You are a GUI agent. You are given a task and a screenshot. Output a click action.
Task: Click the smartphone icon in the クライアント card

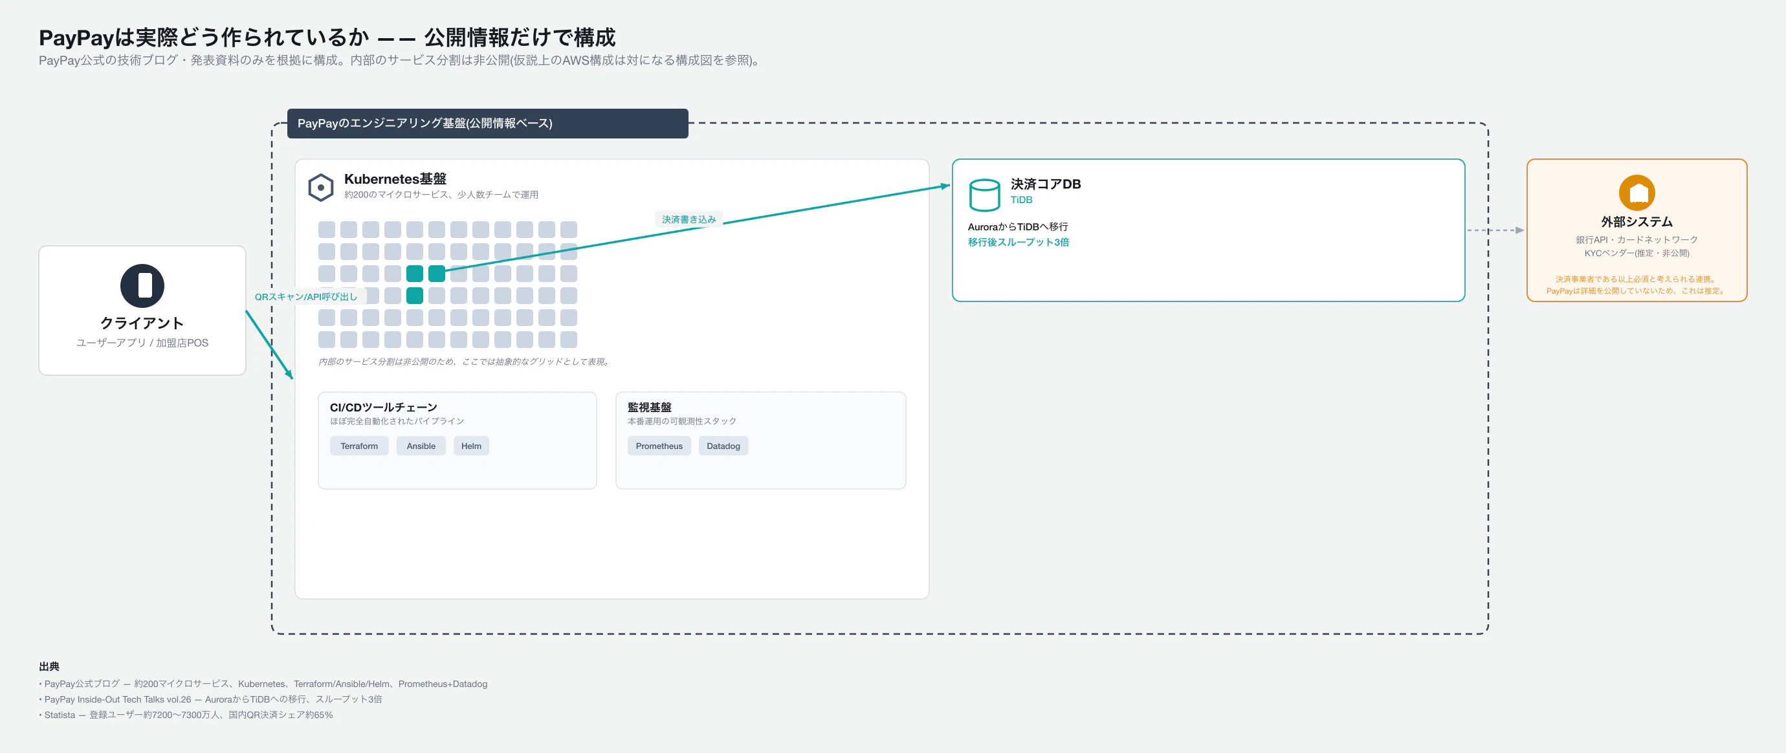142,286
